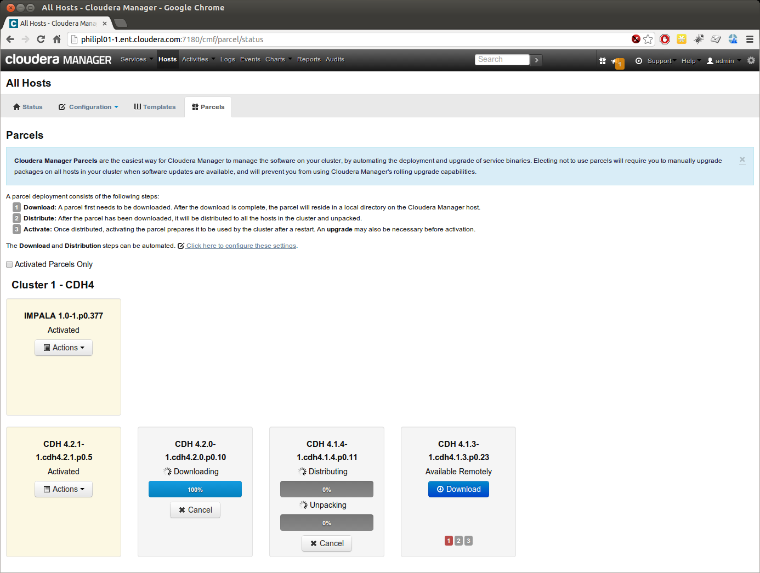Click the parcels gift icon in the header
The image size is (760, 573).
603,61
